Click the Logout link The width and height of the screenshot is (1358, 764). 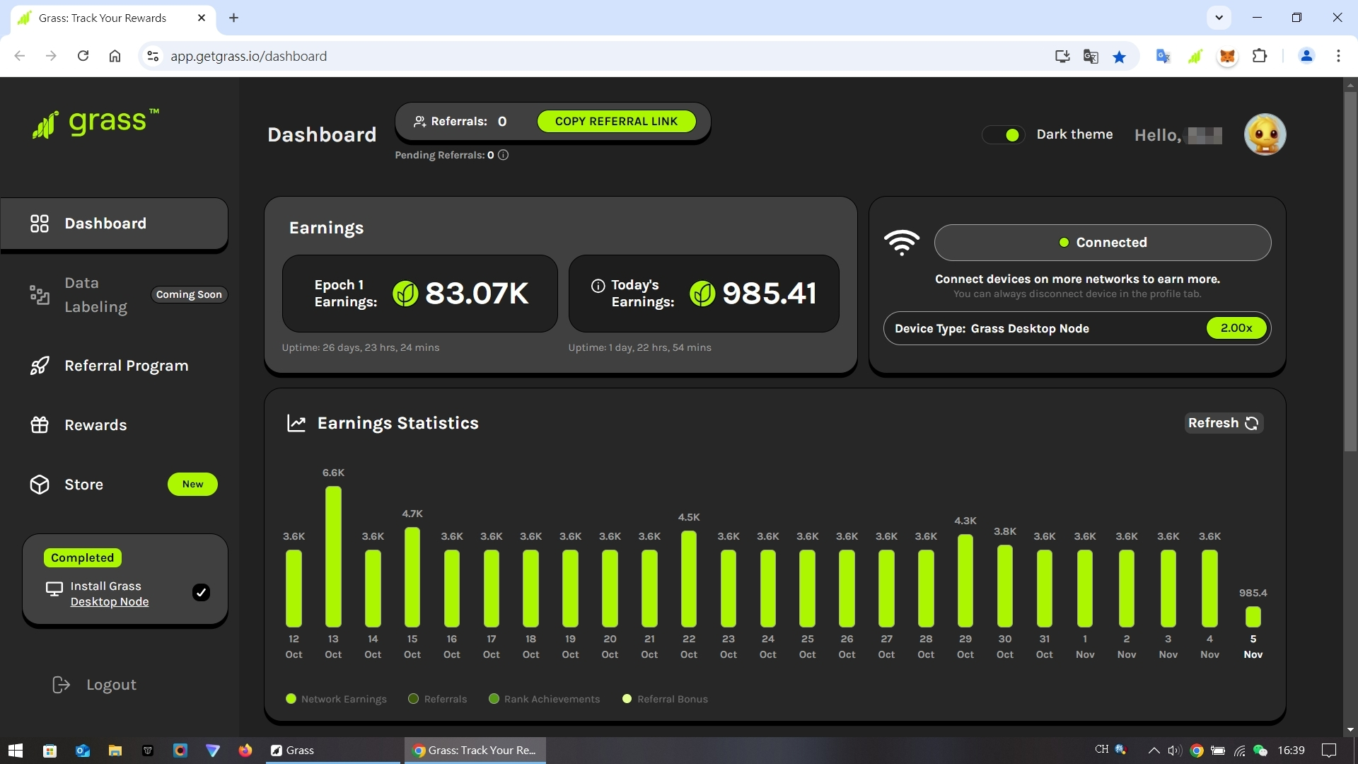[95, 685]
